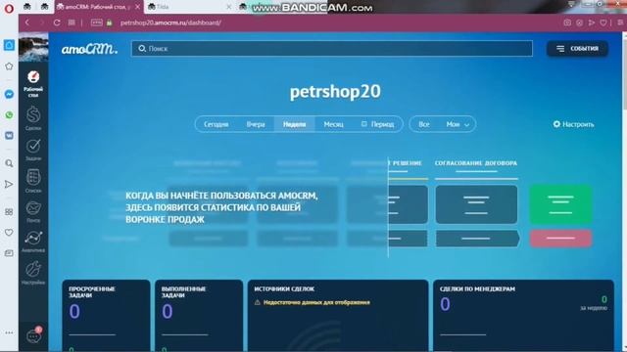Close the amoCRM Рабочий стол tab
Image resolution: width=627 pixels, height=352 pixels.
[137, 7]
